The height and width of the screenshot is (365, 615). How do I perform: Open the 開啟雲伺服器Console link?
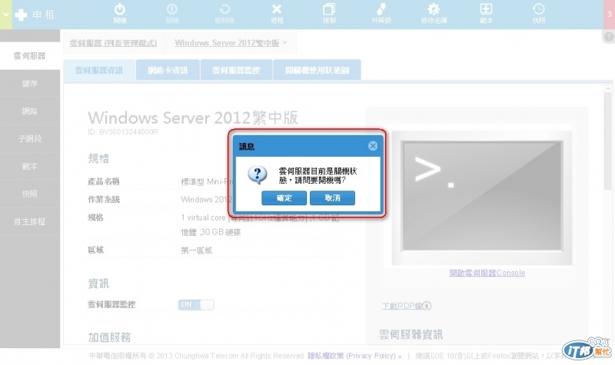point(487,273)
